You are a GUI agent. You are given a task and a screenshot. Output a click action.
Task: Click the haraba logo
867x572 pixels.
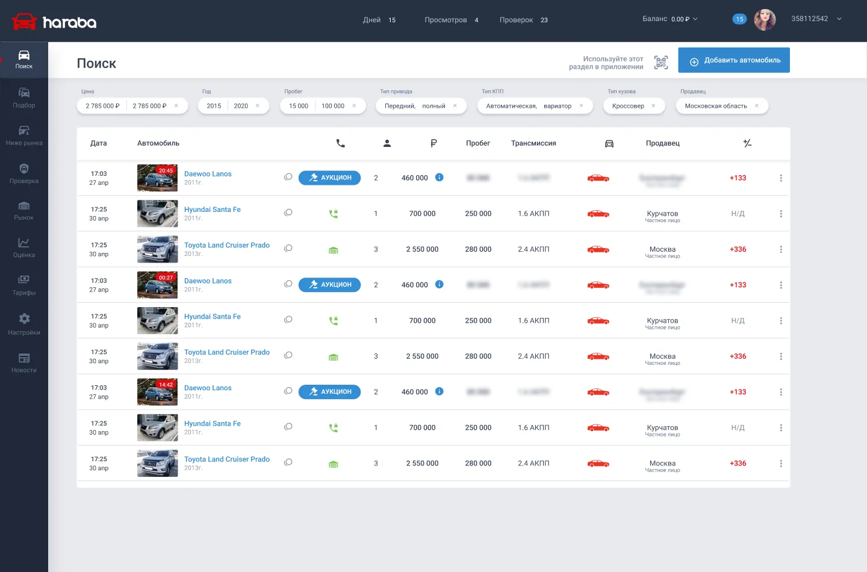54,22
